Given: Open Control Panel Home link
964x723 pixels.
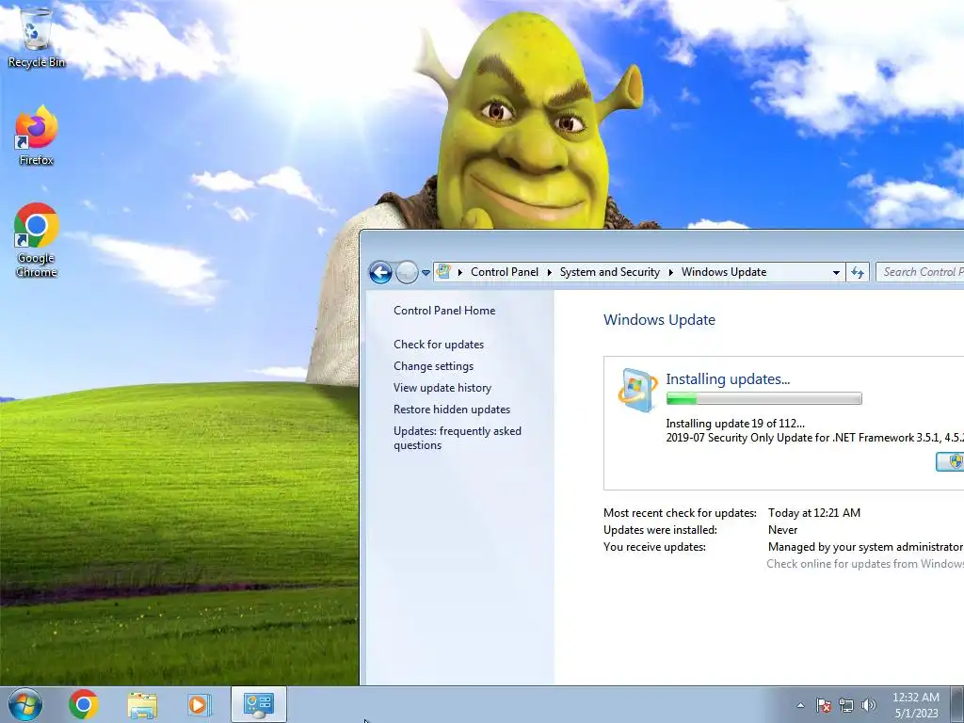Looking at the screenshot, I should coord(444,311).
